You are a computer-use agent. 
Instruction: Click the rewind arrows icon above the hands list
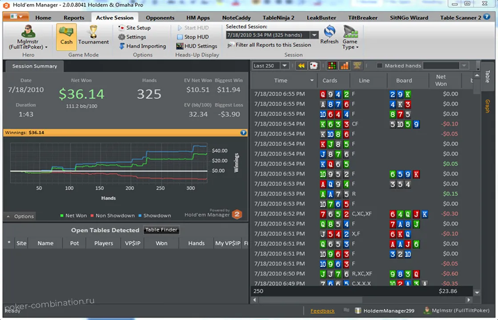pyautogui.click(x=301, y=65)
